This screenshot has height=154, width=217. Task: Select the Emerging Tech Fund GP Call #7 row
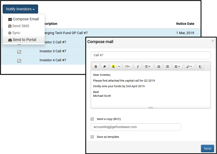coord(101,33)
